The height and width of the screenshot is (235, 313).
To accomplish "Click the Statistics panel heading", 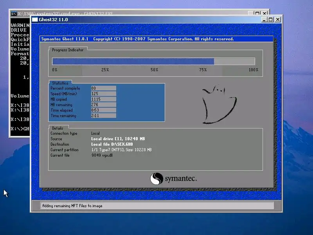I will tap(60, 83).
